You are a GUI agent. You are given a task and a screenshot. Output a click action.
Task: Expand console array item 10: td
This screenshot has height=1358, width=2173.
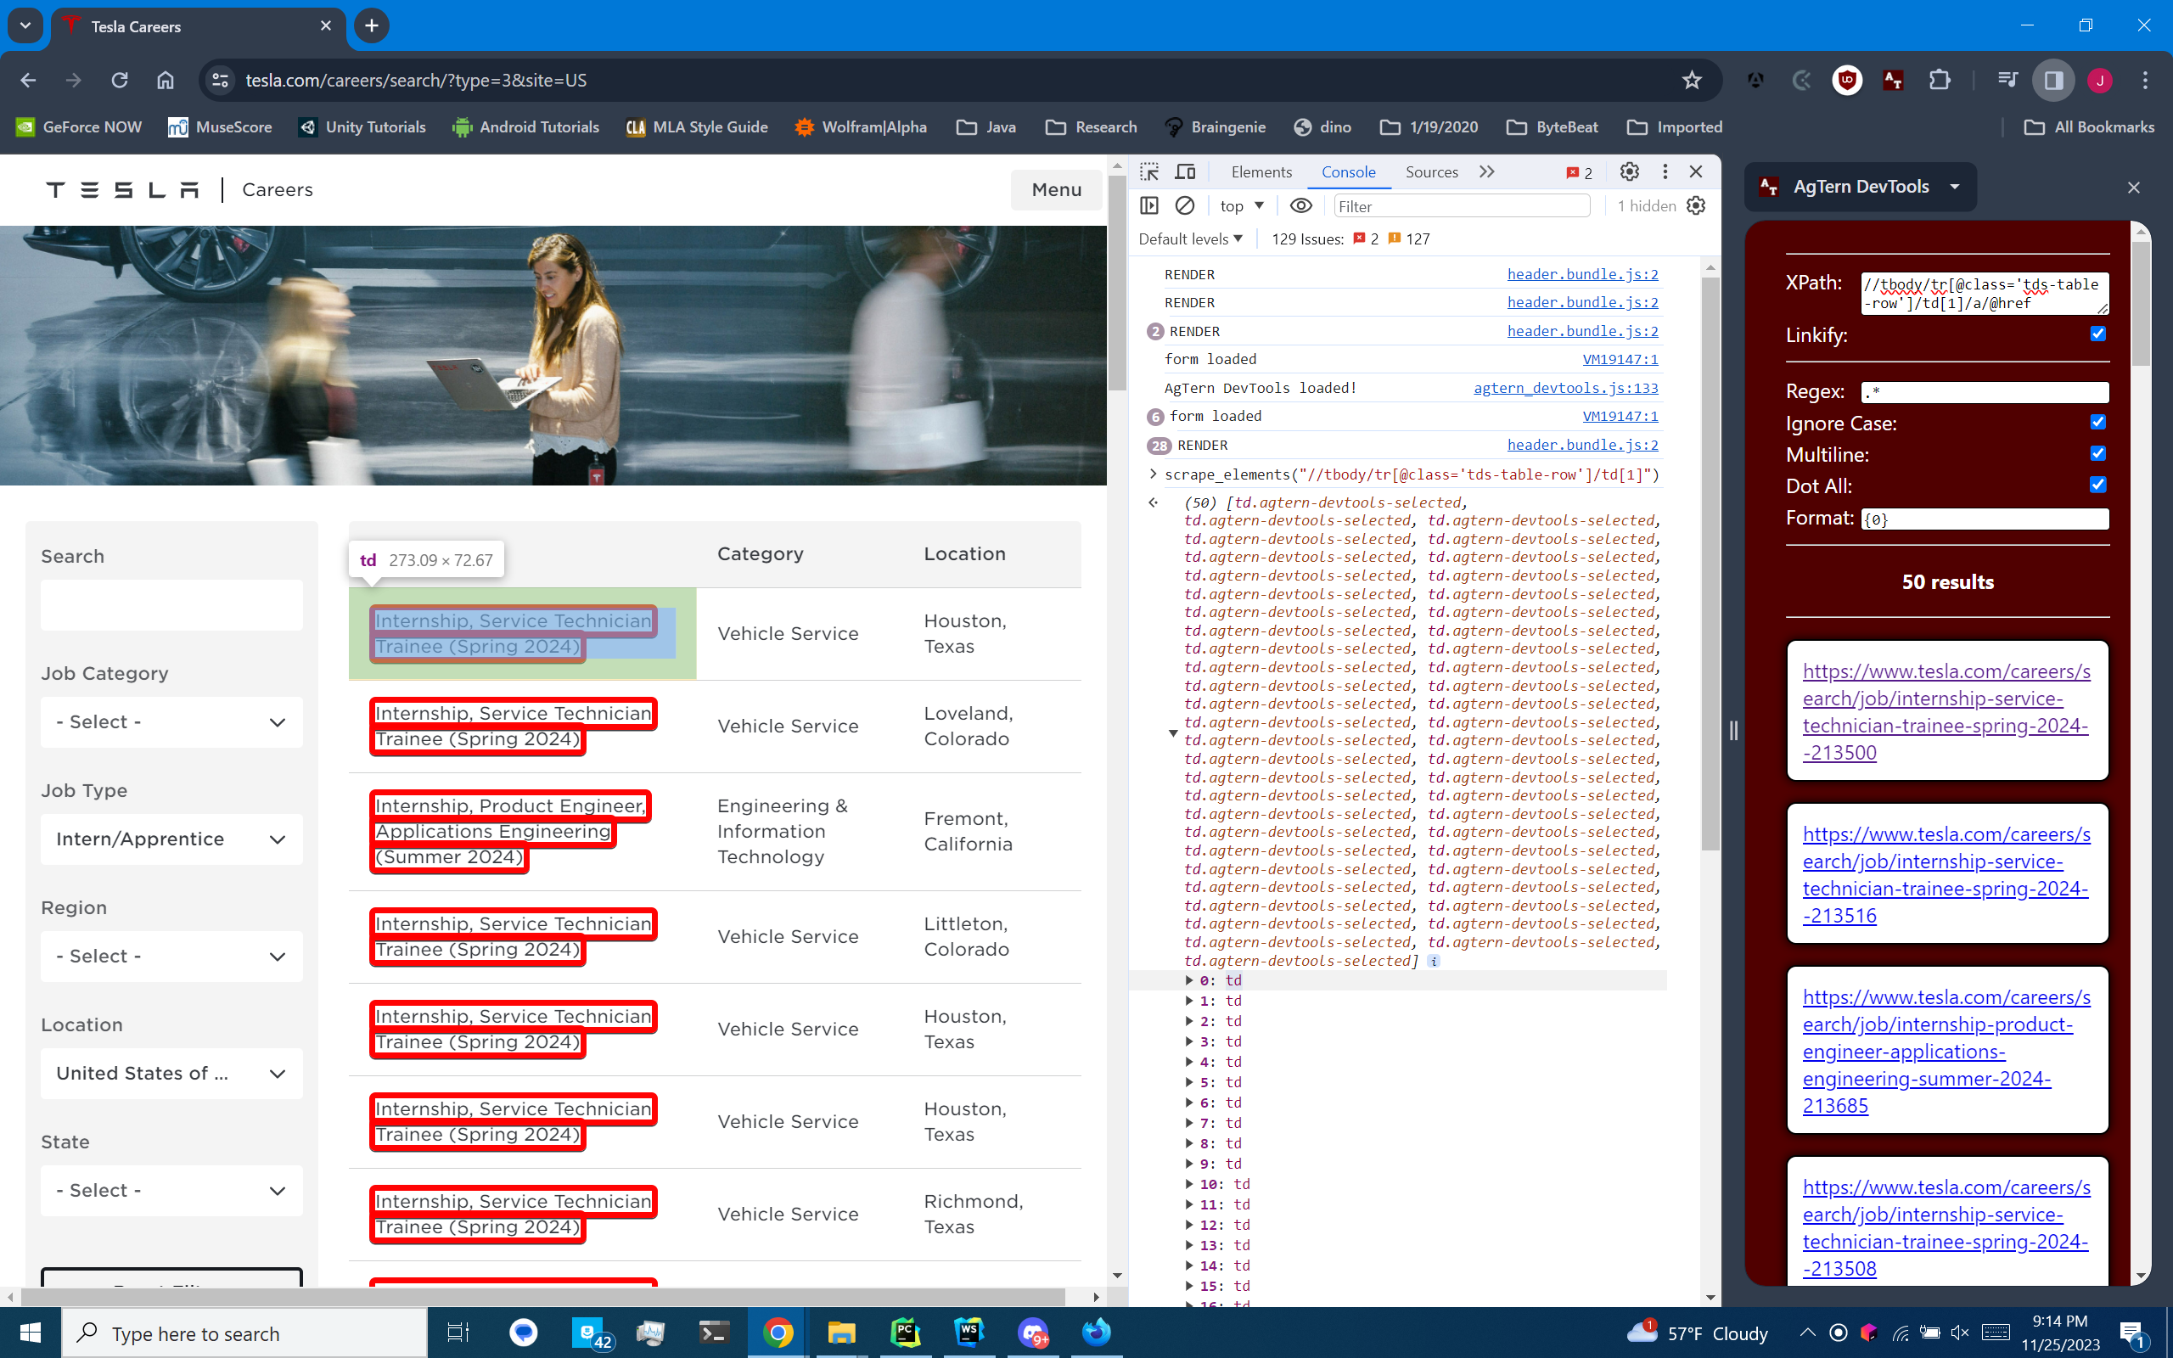pos(1189,1185)
